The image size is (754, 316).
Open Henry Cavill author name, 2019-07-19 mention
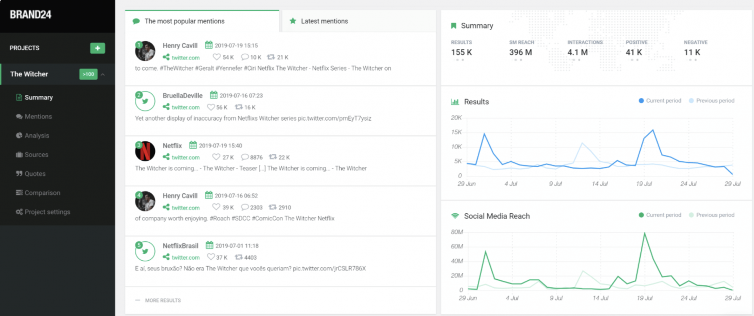click(180, 46)
